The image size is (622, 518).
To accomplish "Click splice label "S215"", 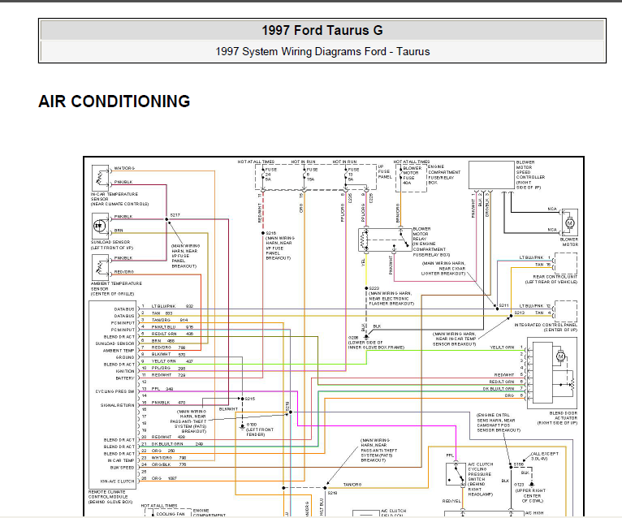I will pyautogui.click(x=250, y=399).
